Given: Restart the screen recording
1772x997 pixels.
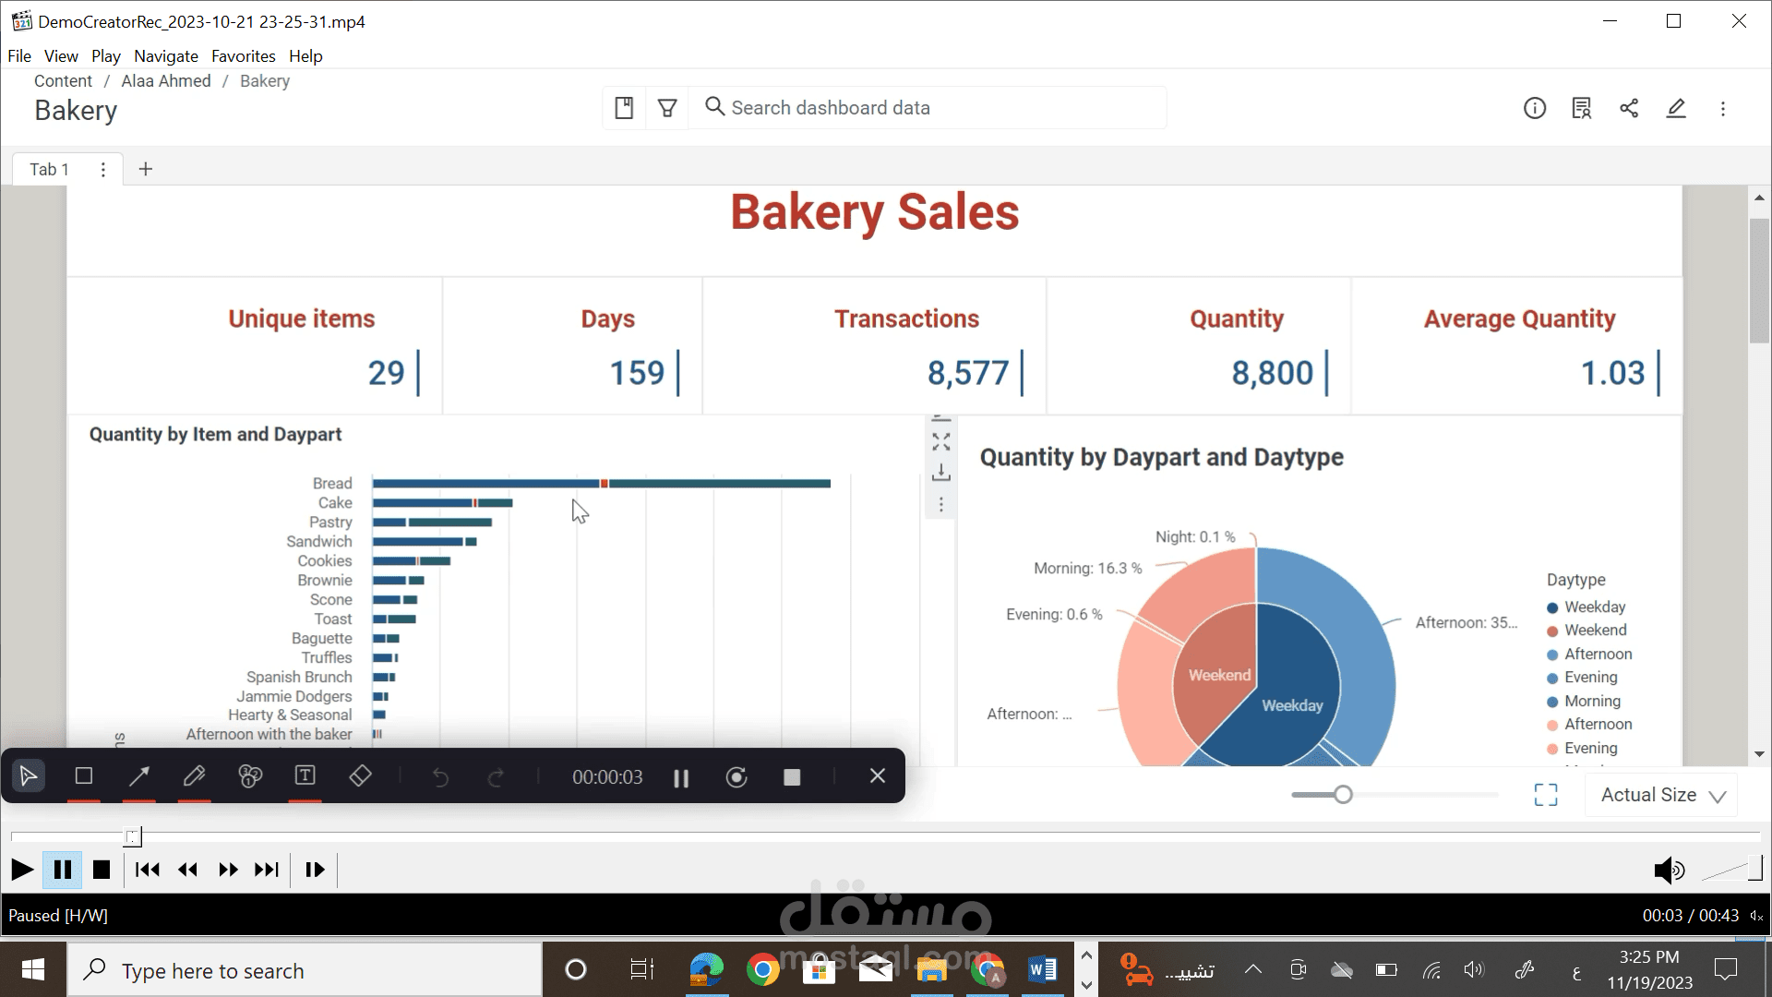Looking at the screenshot, I should (x=736, y=777).
